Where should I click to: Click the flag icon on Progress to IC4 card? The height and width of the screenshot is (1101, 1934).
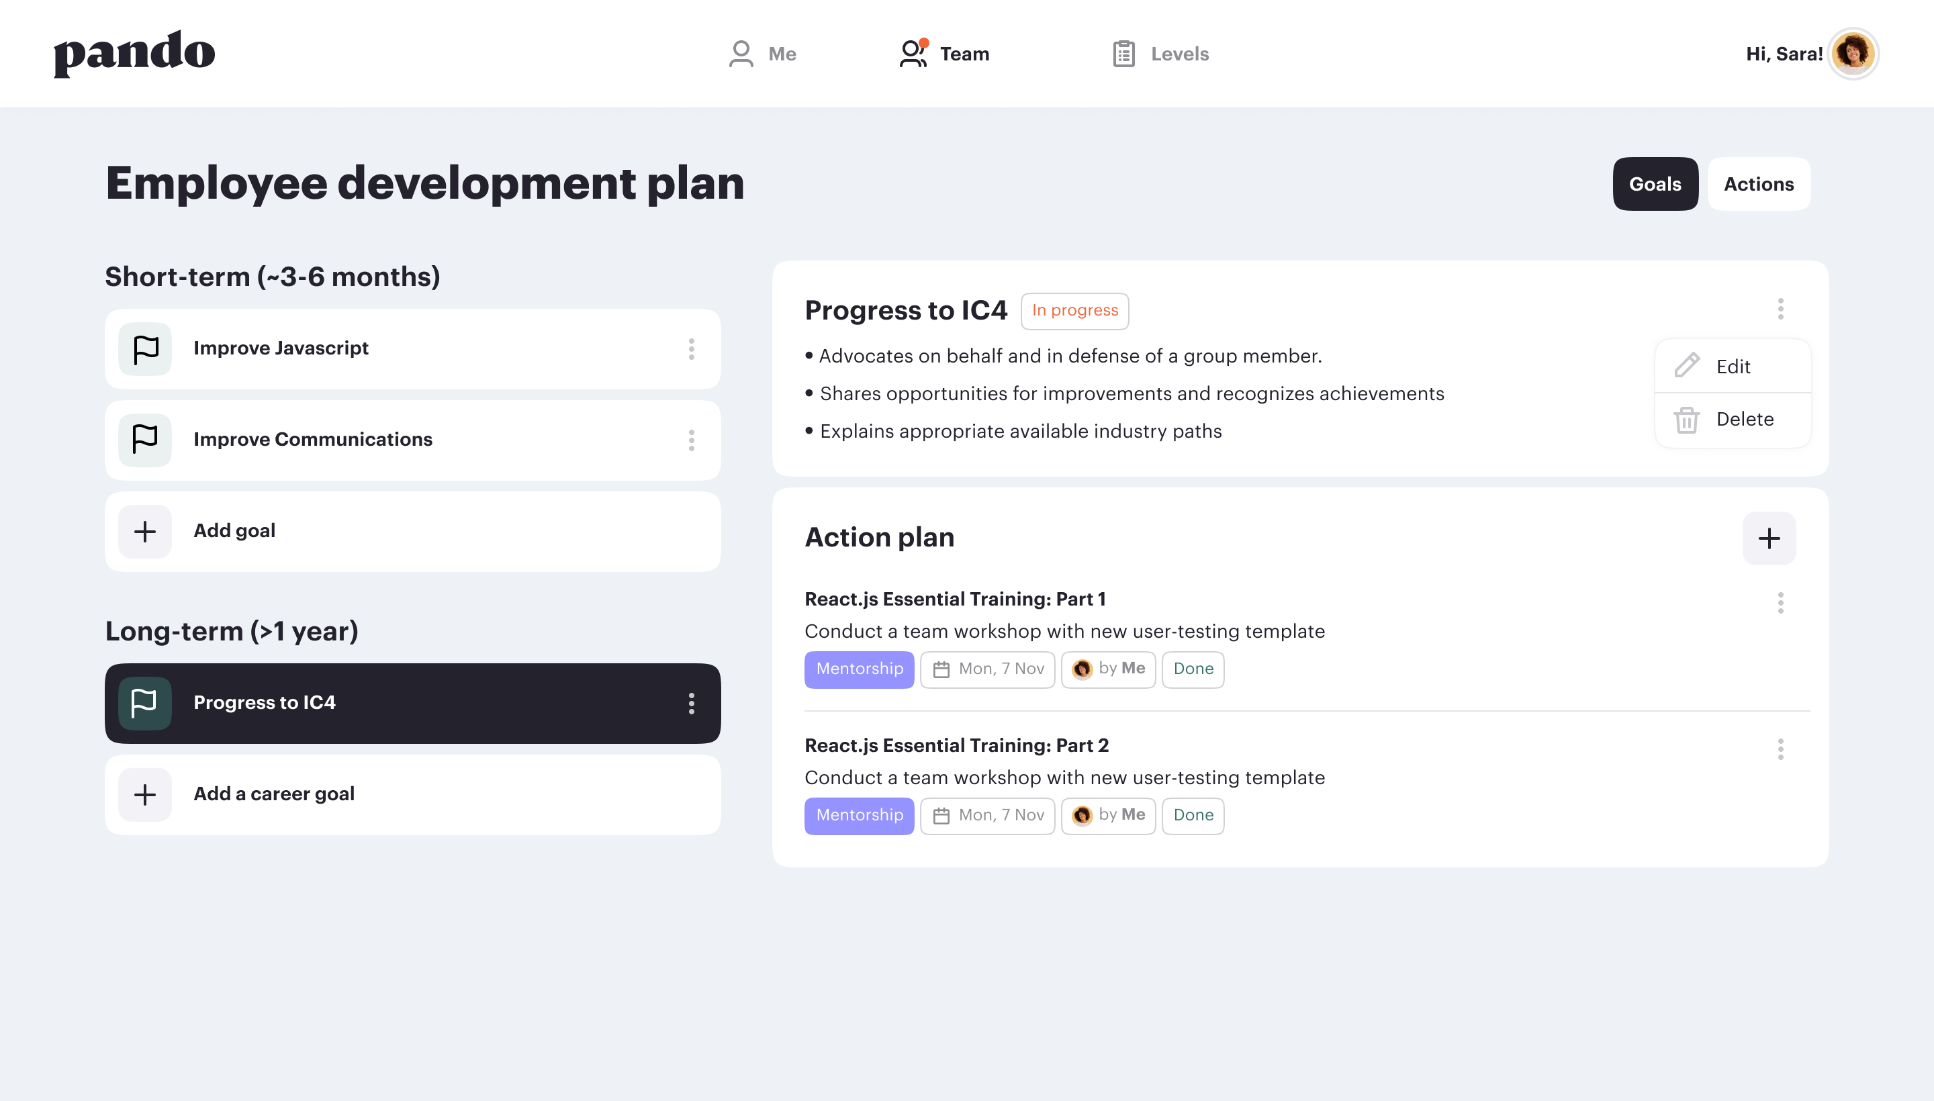coord(144,704)
